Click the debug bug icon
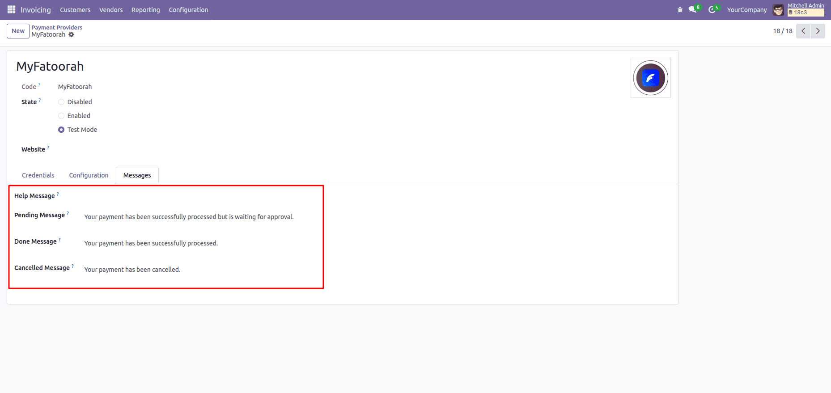Viewport: 831px width, 393px height. pos(680,9)
